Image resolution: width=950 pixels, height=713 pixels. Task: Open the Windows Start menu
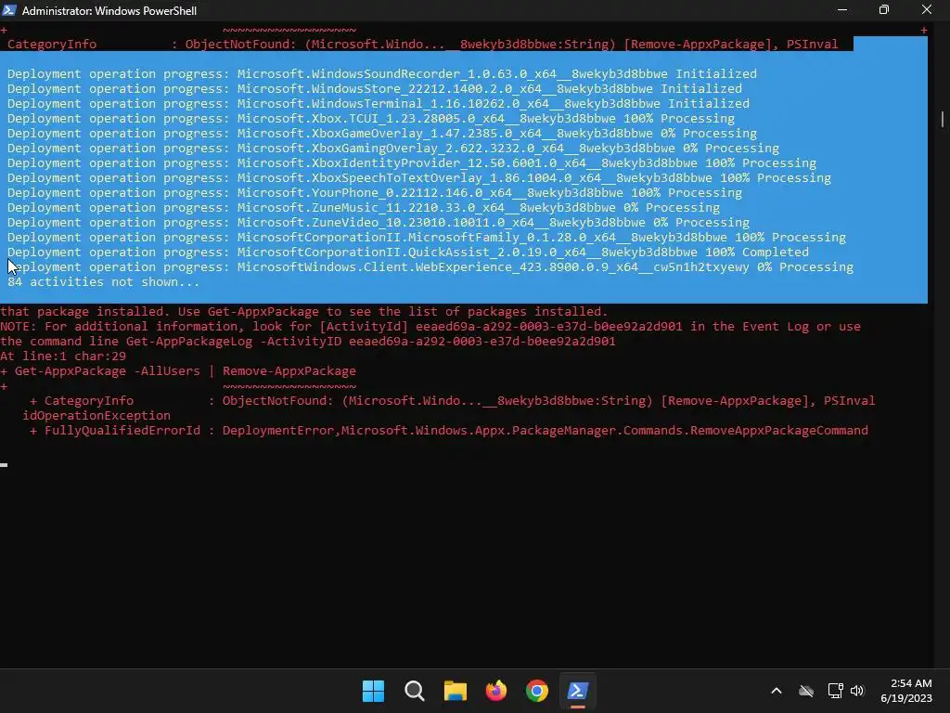click(x=373, y=691)
